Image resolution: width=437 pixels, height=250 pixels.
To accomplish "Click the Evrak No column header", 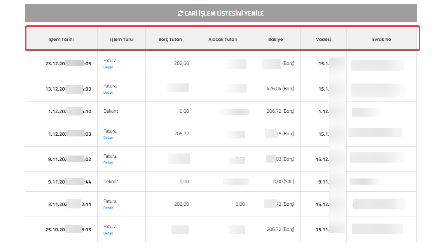I will pyautogui.click(x=381, y=39).
